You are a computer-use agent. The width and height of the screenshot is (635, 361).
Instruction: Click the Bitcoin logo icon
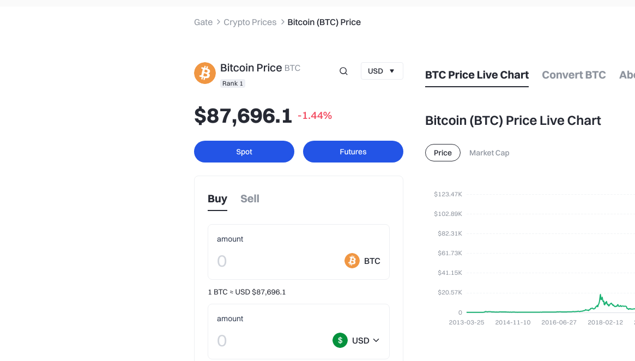click(x=204, y=73)
